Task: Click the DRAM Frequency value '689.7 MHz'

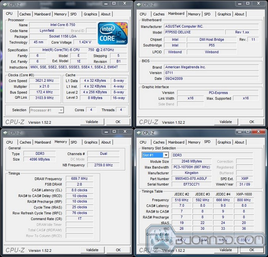Action: click(80, 179)
